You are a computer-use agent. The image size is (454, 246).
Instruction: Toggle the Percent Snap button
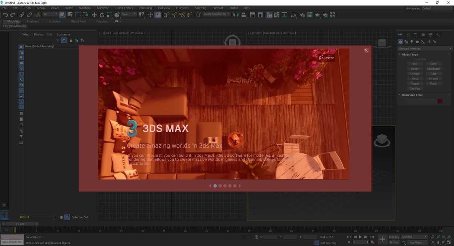[182, 15]
